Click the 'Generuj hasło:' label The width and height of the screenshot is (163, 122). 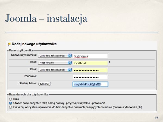(28, 83)
